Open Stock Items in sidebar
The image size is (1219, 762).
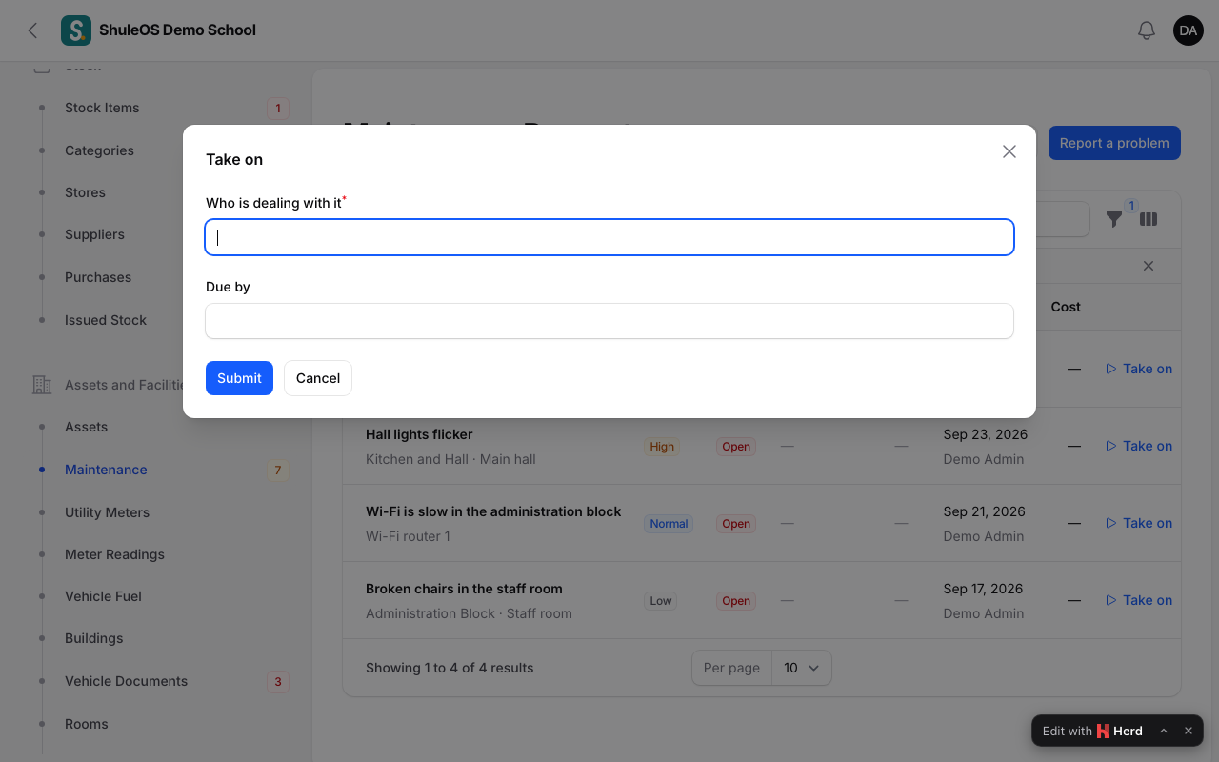point(102,108)
